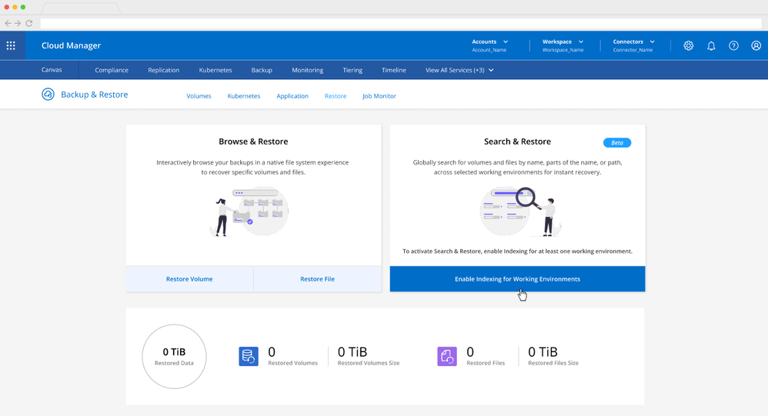Image resolution: width=768 pixels, height=416 pixels.
Task: Switch to the Job Monitor tab
Action: pyautogui.click(x=379, y=96)
